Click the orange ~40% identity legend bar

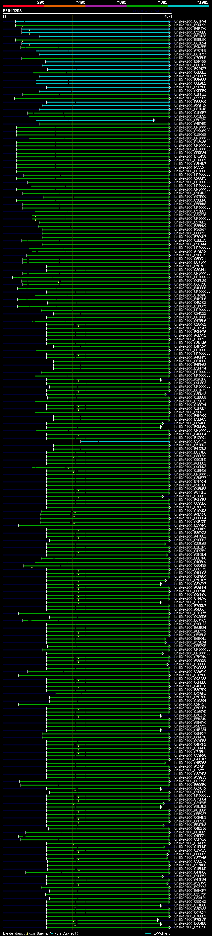click(x=65, y=6)
